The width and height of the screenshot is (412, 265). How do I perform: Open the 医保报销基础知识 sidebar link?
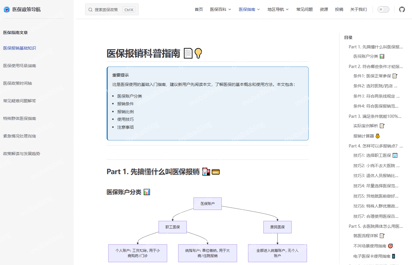click(19, 48)
